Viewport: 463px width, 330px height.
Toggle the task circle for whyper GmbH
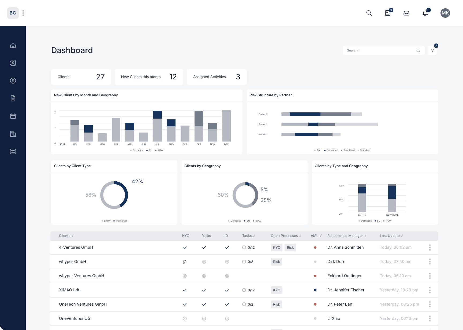244,262
